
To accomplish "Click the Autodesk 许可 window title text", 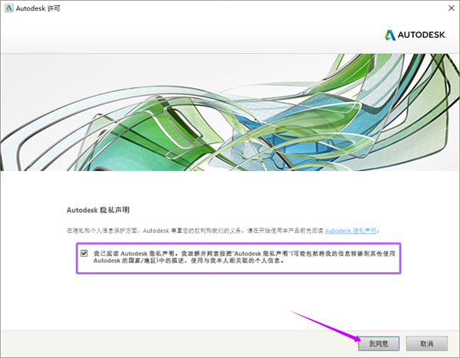I will 38,8.
